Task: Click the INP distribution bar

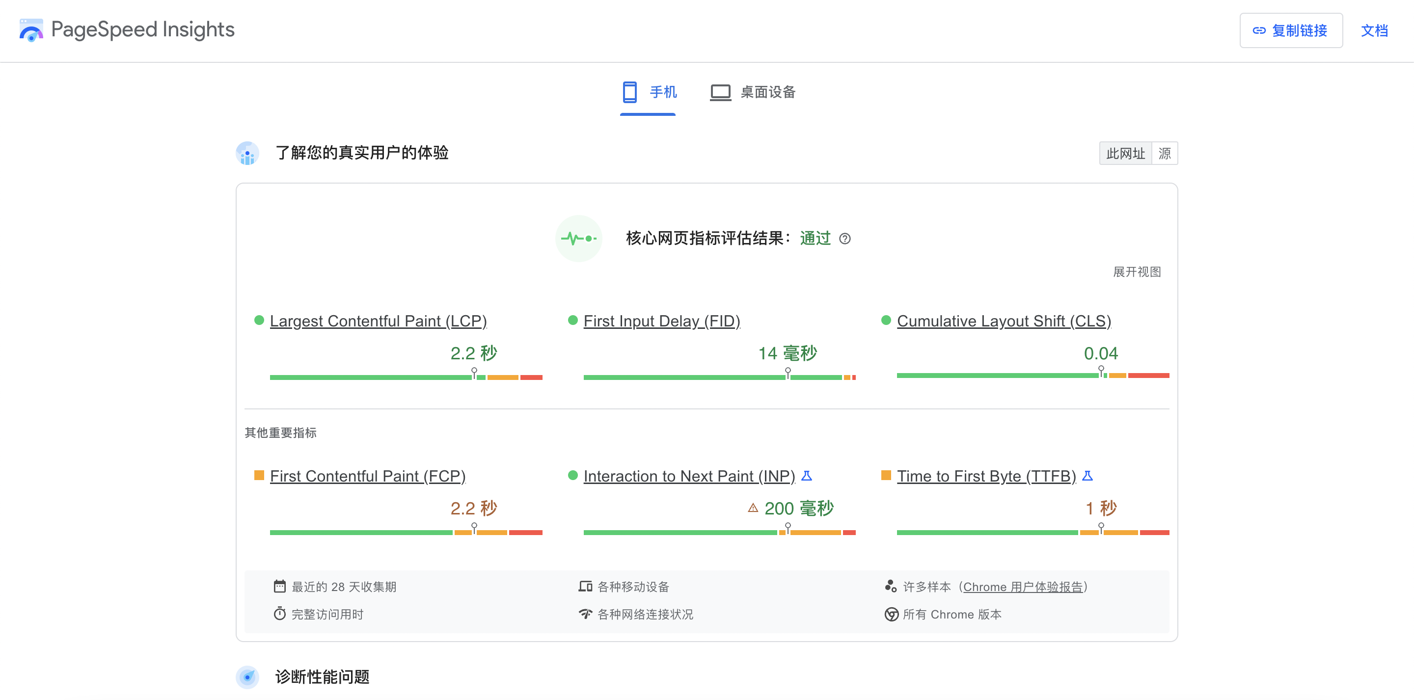Action: click(720, 533)
